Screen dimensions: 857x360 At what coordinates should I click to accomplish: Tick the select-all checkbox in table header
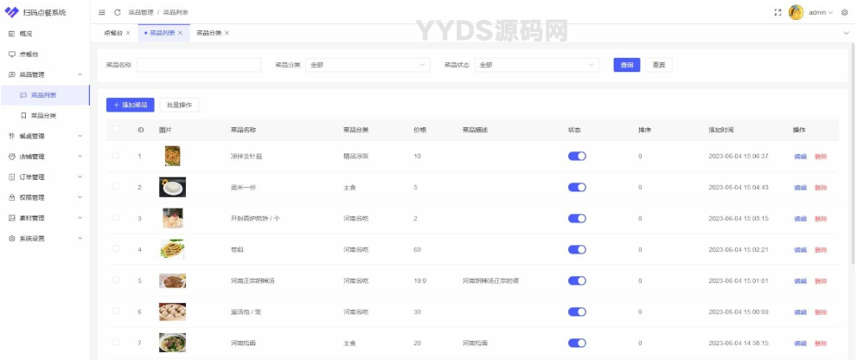[x=116, y=130]
